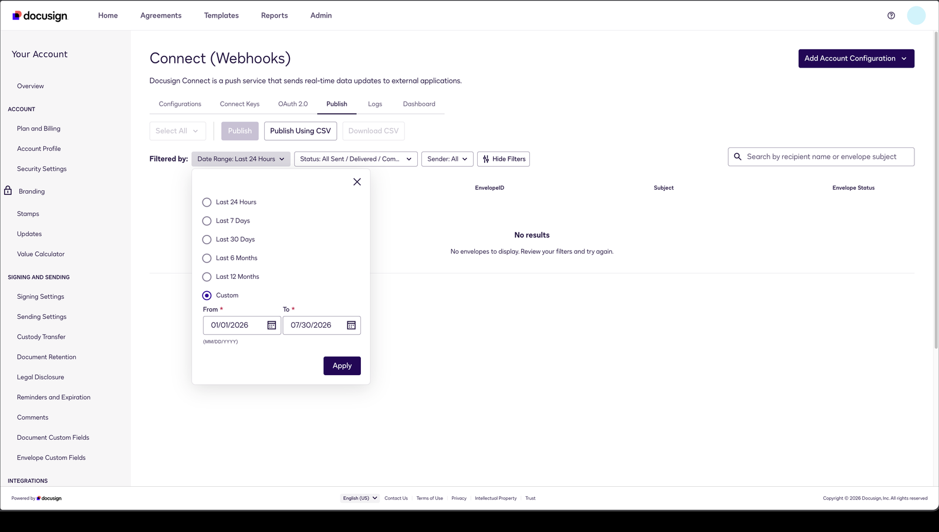This screenshot has width=939, height=532.
Task: Select the Last 6 Months radio option
Action: tap(207, 258)
